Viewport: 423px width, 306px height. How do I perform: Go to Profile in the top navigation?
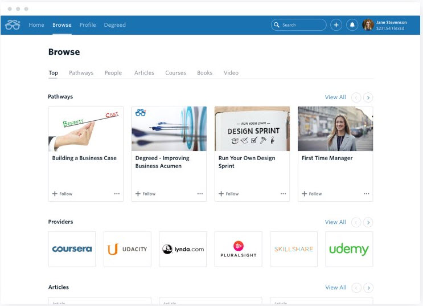point(88,25)
